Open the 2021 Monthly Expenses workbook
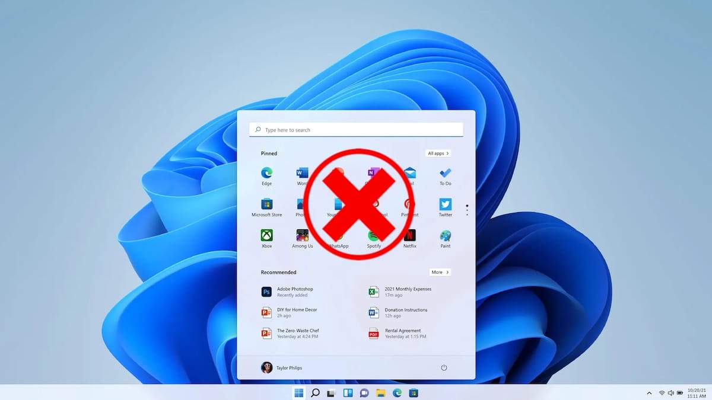Screen dimensions: 712x400 [x=400, y=292]
